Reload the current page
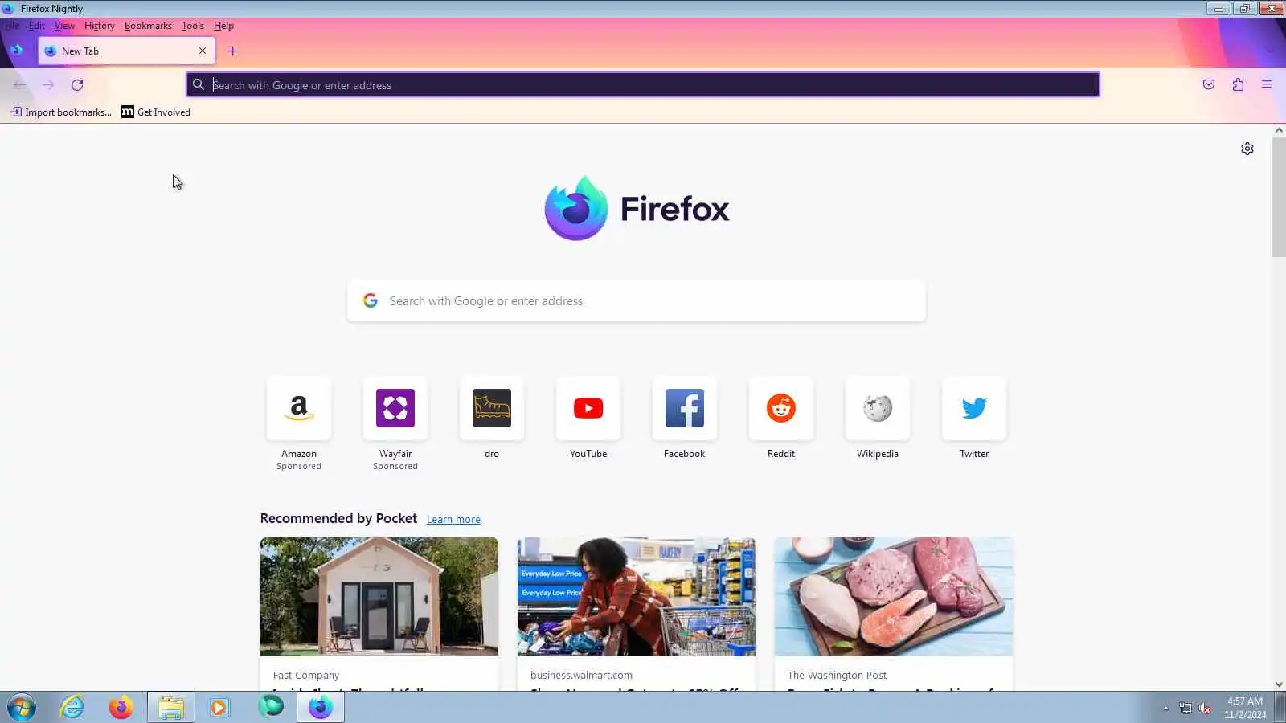The image size is (1286, 723). [77, 84]
